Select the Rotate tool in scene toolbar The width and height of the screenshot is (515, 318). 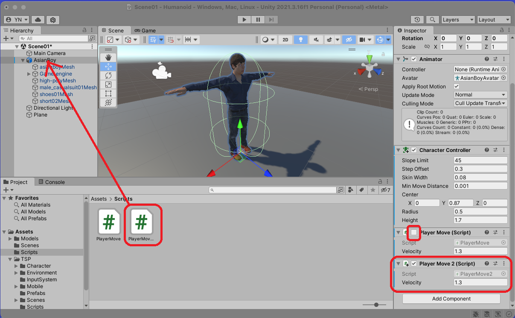[108, 76]
